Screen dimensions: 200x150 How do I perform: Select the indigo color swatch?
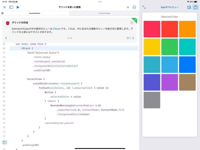pyautogui.click(x=152, y=82)
